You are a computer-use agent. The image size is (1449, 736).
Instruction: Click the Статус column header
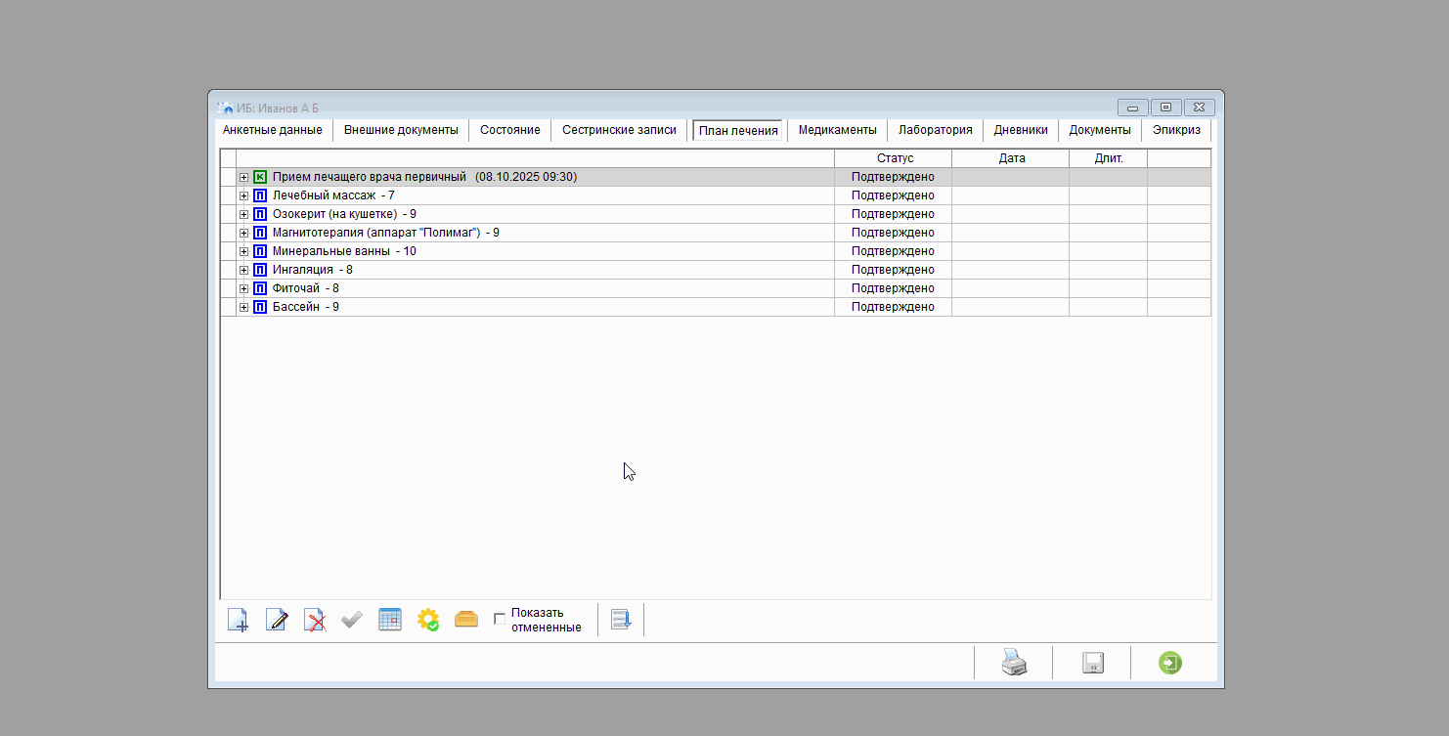[x=894, y=158]
